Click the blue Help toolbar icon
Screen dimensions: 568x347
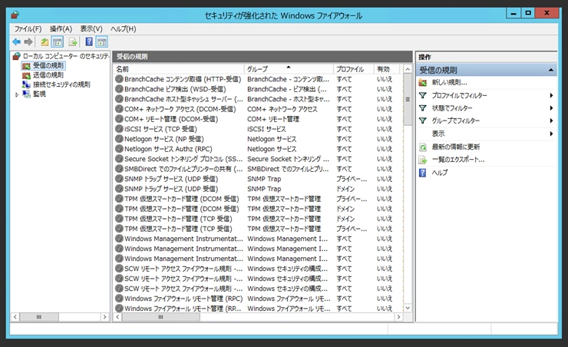click(89, 42)
